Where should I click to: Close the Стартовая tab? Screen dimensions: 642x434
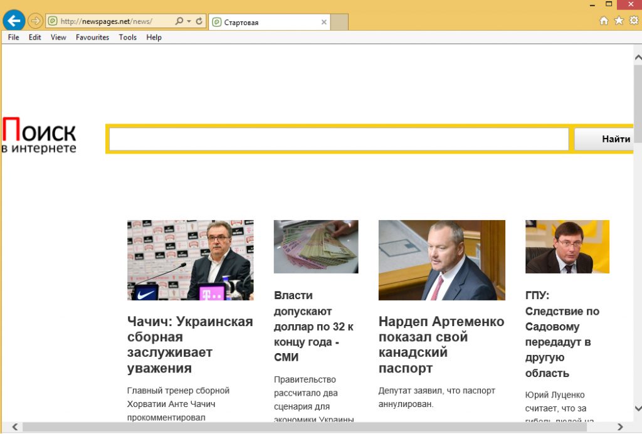pyautogui.click(x=324, y=22)
